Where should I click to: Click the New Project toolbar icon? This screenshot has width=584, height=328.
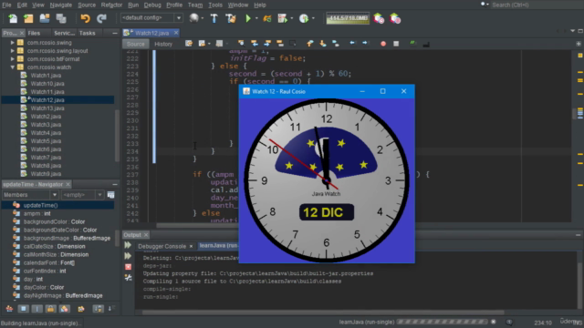coord(28,18)
